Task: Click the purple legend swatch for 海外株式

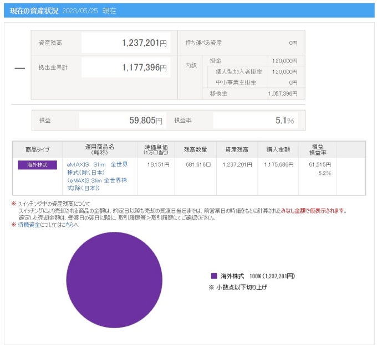Action: (x=214, y=276)
